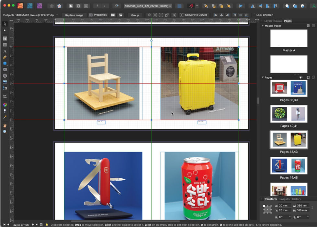Select the Place Image tool
Image resolution: width=317 pixels, height=227 pixels.
[5, 82]
